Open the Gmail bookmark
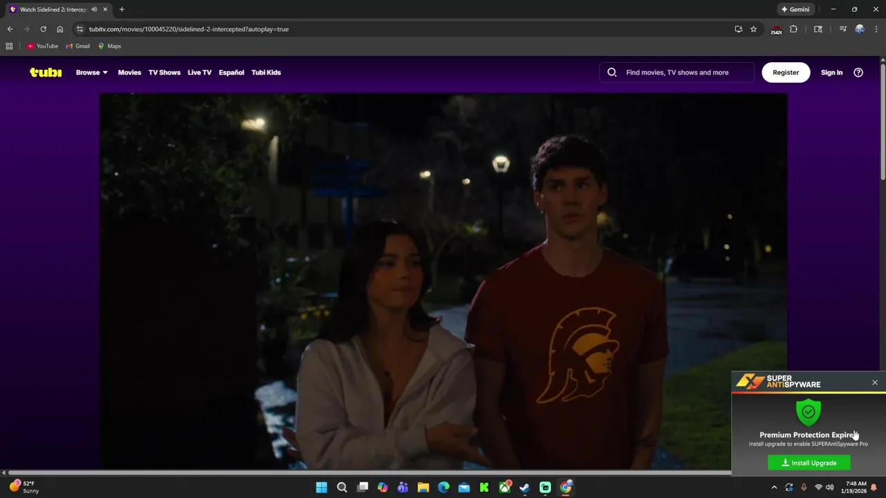 78,46
